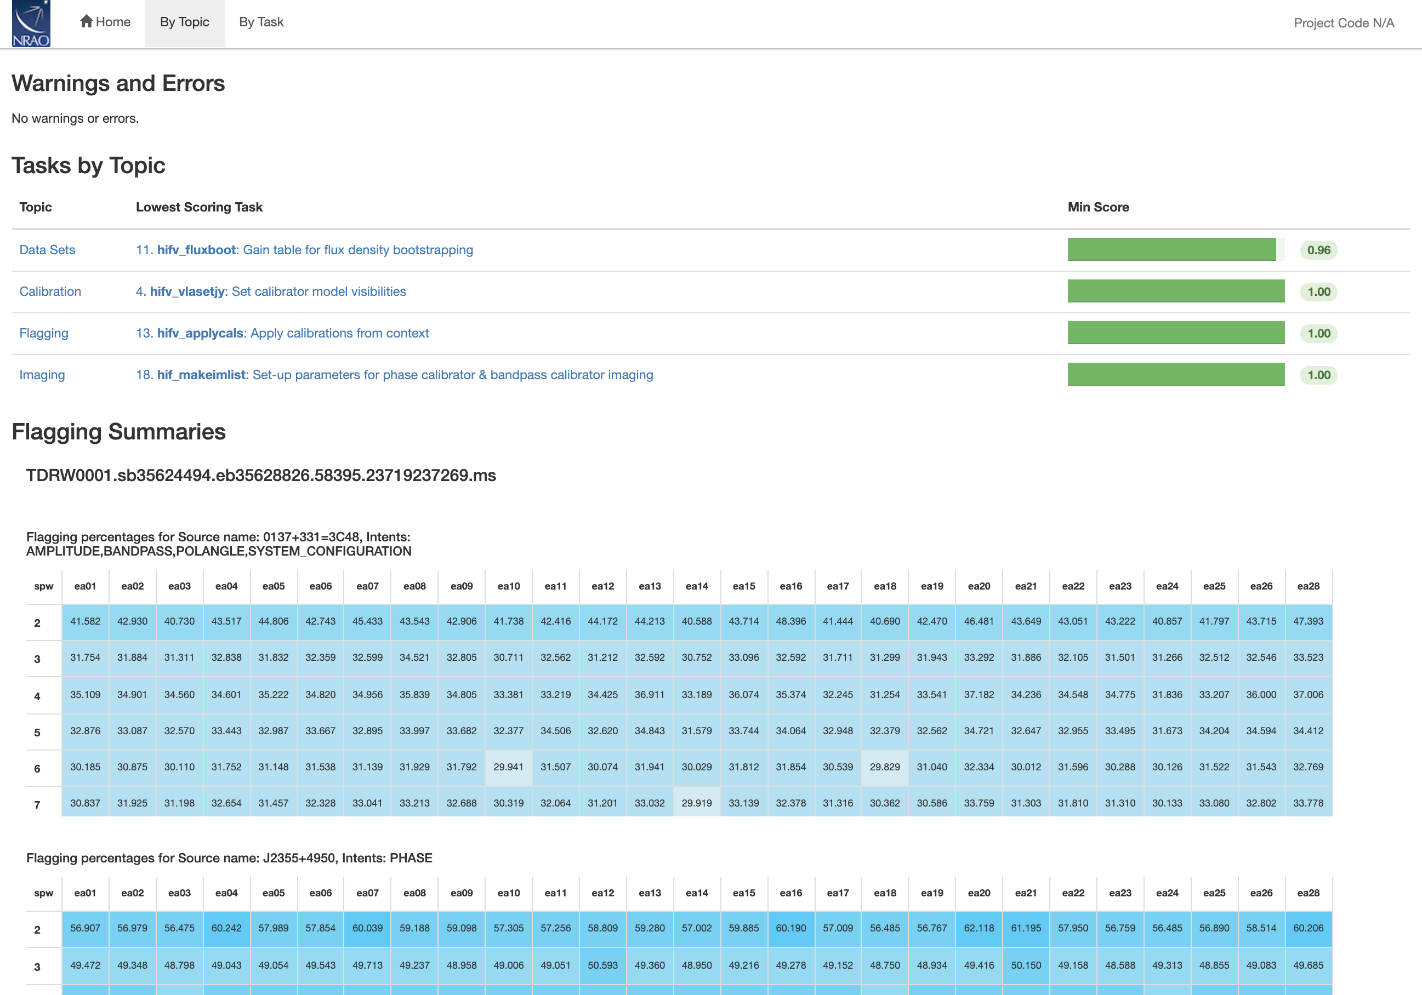
Task: Click cell 60.242 under ea04
Action: pos(226,928)
